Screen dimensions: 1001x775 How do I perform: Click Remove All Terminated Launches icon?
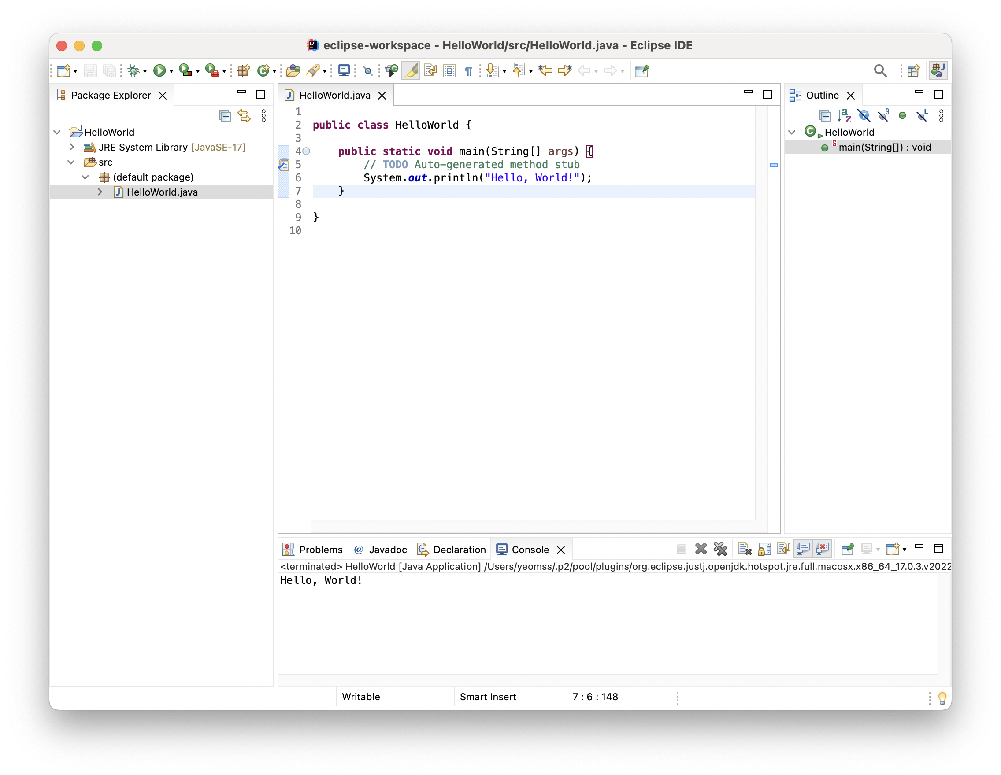(719, 549)
